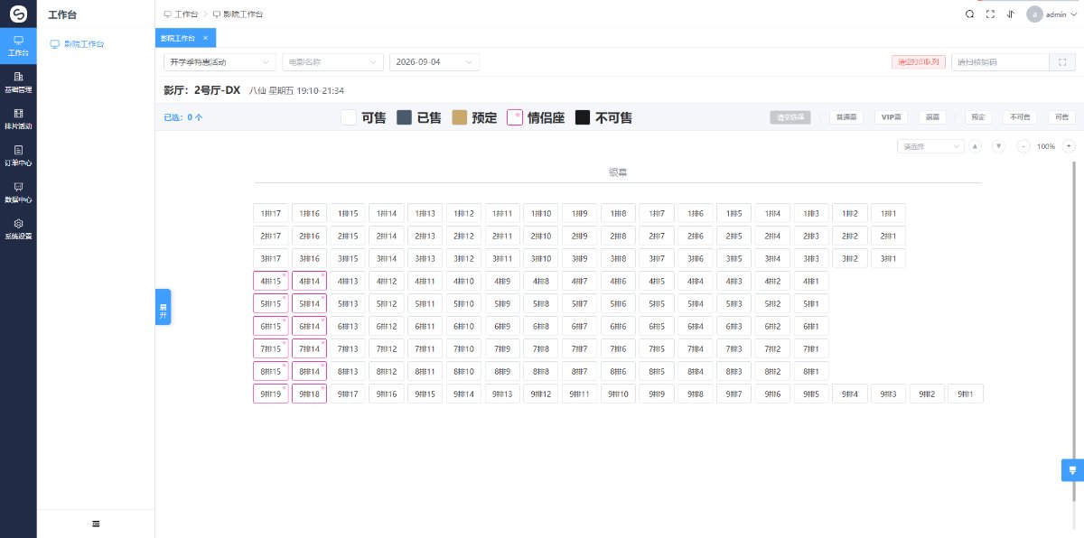The width and height of the screenshot is (1084, 538).
Task: Click the 预定 action button
Action: (x=978, y=117)
